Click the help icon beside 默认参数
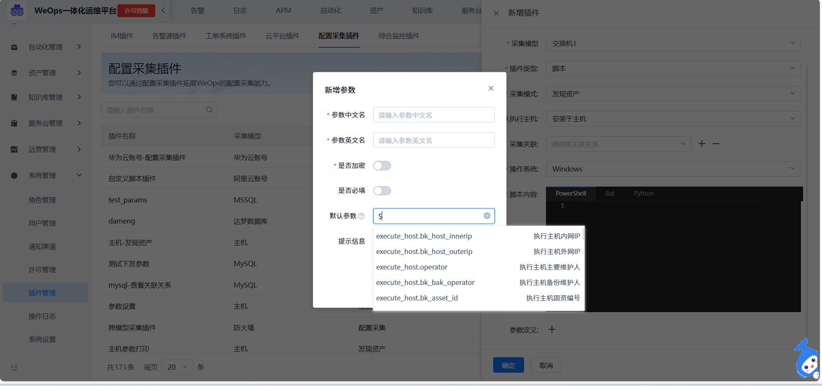 pyautogui.click(x=362, y=216)
